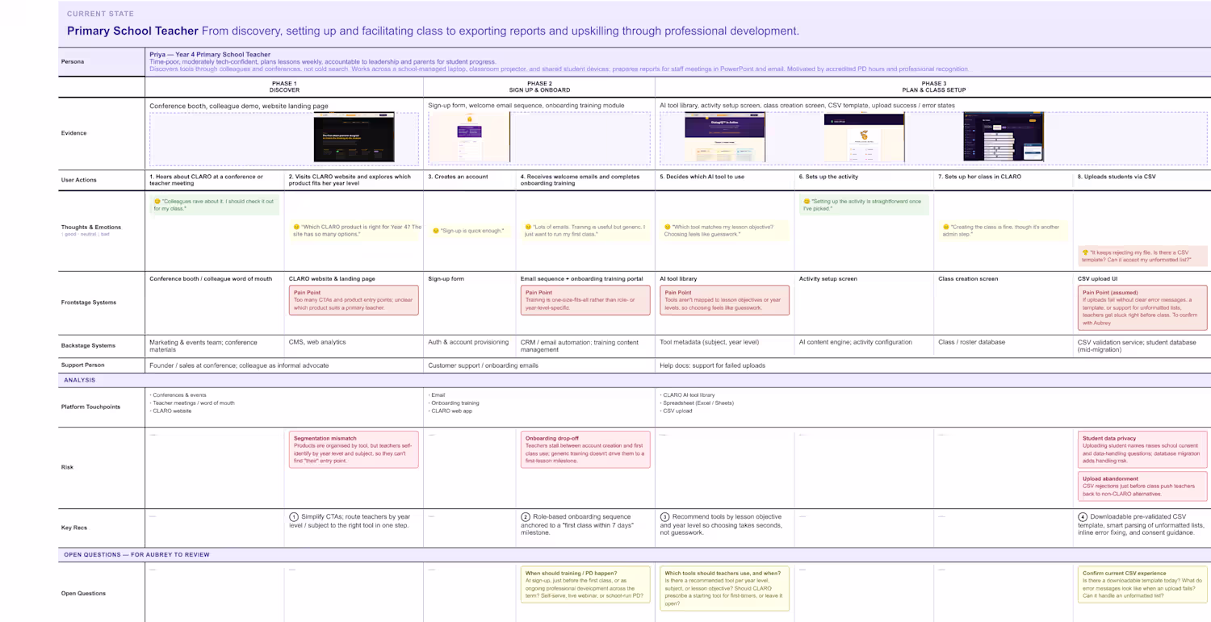
Task: Click the "CMS, web analytics" backstage cell
Action: coord(317,342)
